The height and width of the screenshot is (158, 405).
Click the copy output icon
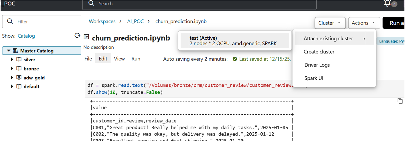click(x=400, y=101)
